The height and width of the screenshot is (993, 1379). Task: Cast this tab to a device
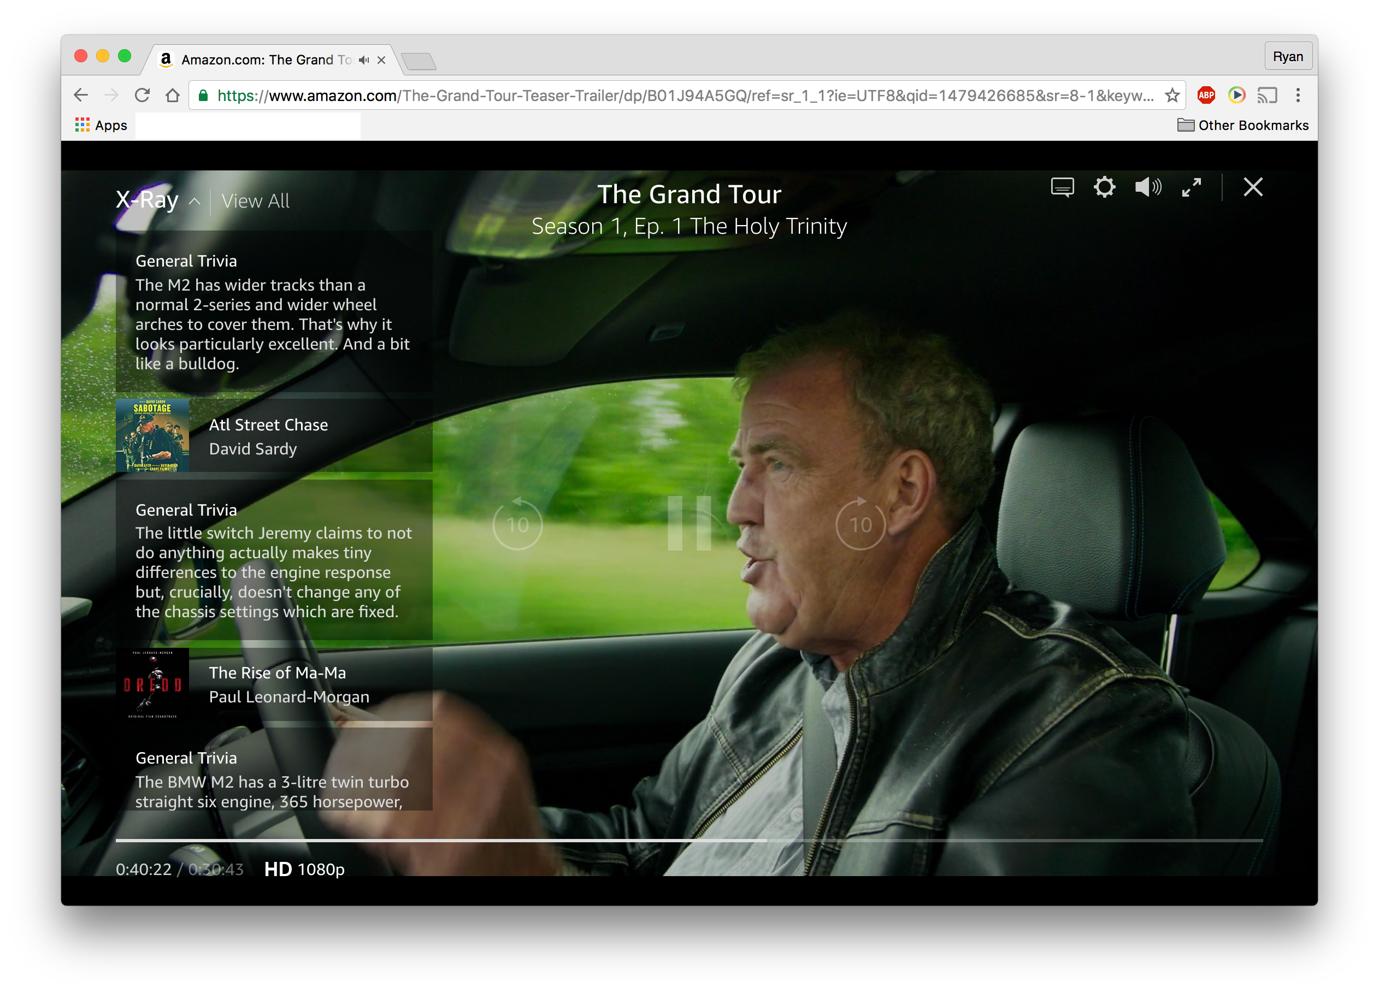tap(1267, 96)
